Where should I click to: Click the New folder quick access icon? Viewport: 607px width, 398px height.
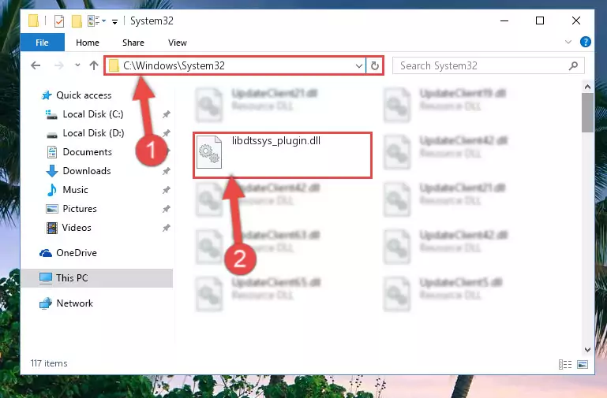pos(77,20)
